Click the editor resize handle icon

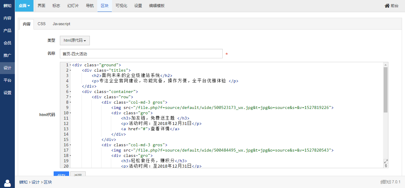coord(386,166)
